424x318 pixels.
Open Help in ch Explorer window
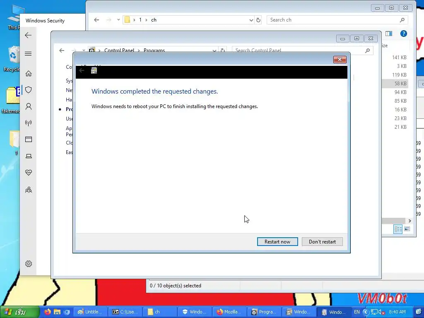click(x=403, y=34)
